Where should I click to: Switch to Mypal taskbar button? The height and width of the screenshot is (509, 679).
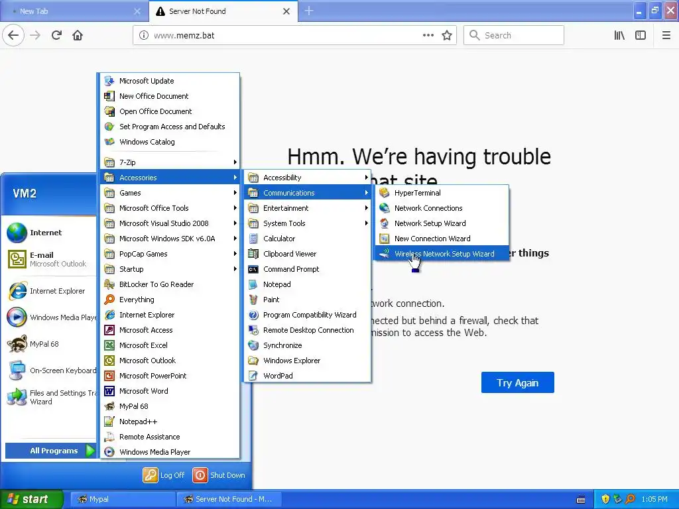coord(123,499)
